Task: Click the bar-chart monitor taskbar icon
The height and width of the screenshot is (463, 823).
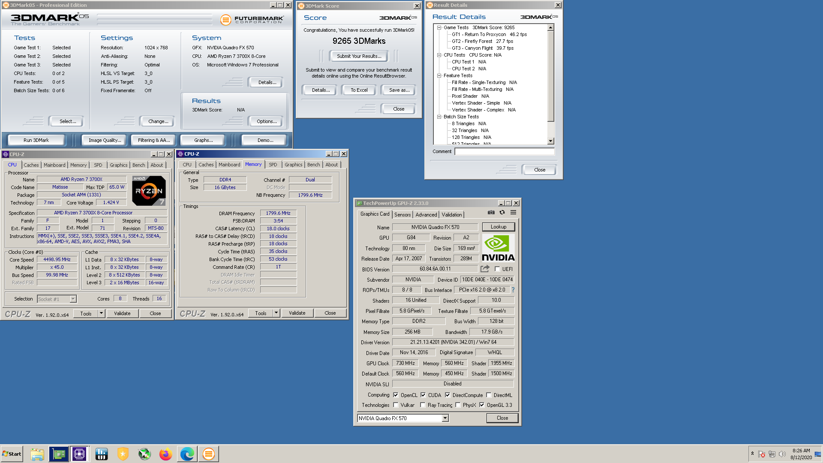Action: [x=102, y=454]
